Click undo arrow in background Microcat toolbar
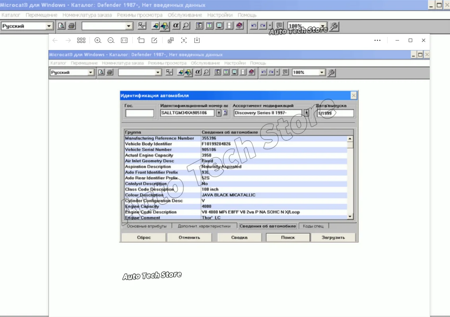 tap(253, 26)
